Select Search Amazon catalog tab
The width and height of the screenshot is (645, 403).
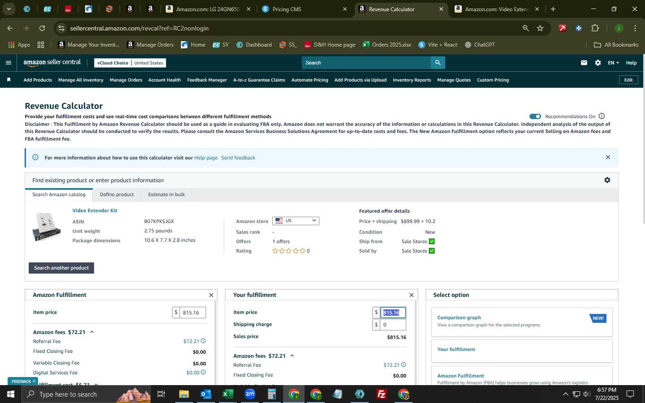[x=59, y=194]
